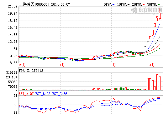The image size is (163, 114).
Task: Click the RSI_A:97 indicator label
Action: (x=26, y=94)
